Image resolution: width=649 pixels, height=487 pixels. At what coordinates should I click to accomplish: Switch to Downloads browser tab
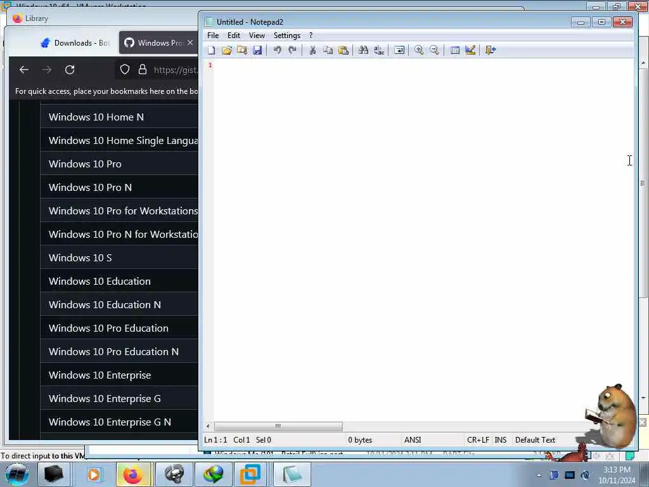[75, 42]
